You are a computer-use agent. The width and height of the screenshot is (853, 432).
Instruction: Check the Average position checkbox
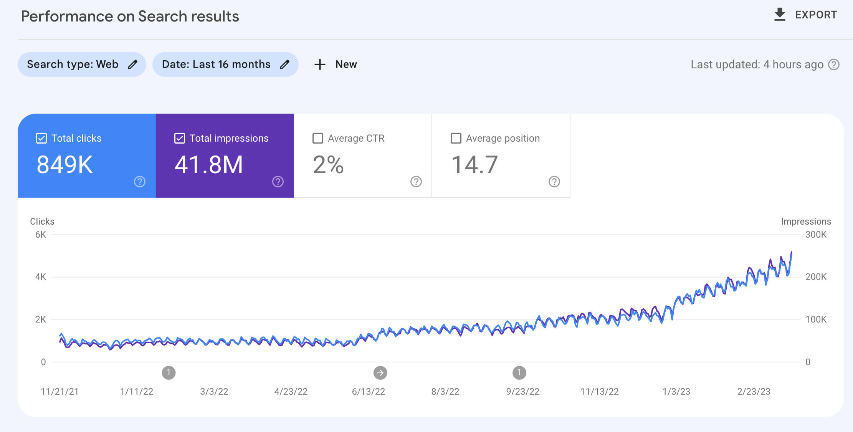(x=456, y=138)
